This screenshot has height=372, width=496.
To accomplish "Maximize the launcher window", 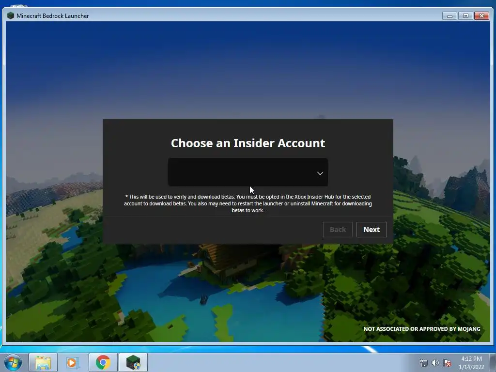I will click(x=465, y=15).
